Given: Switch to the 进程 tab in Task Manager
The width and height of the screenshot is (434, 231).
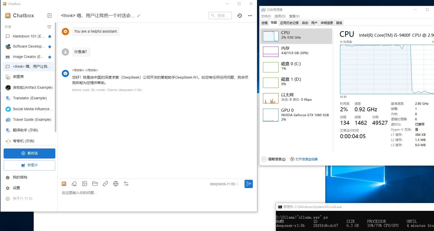Looking at the screenshot, I should [264, 23].
